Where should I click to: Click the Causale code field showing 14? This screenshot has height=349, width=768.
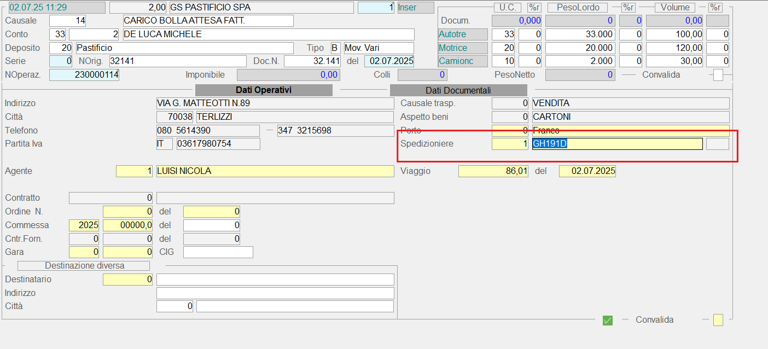pyautogui.click(x=67, y=21)
